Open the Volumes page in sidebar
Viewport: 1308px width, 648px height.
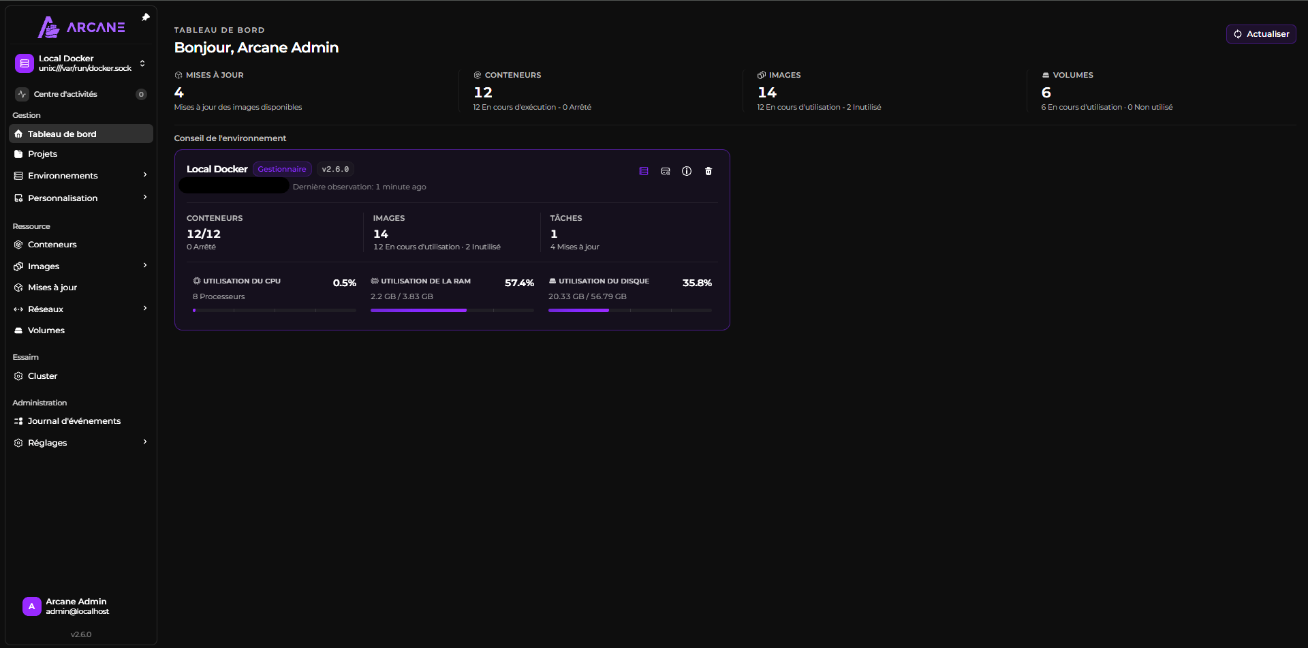coord(80,330)
